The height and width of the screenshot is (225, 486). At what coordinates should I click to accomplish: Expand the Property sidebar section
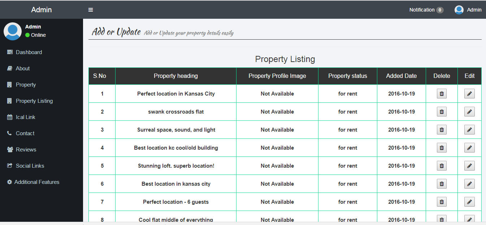tap(26, 85)
